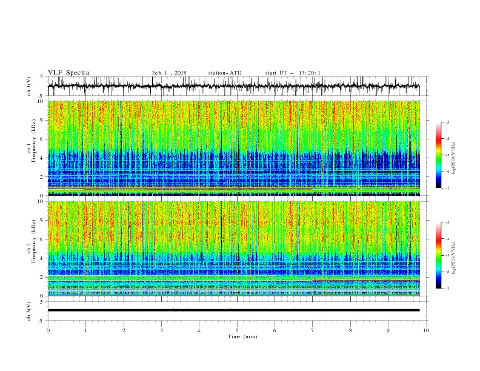Click the 'start UT = 13:20:1' label
Image resolution: width=480 pixels, height=371 pixels.
(x=293, y=73)
